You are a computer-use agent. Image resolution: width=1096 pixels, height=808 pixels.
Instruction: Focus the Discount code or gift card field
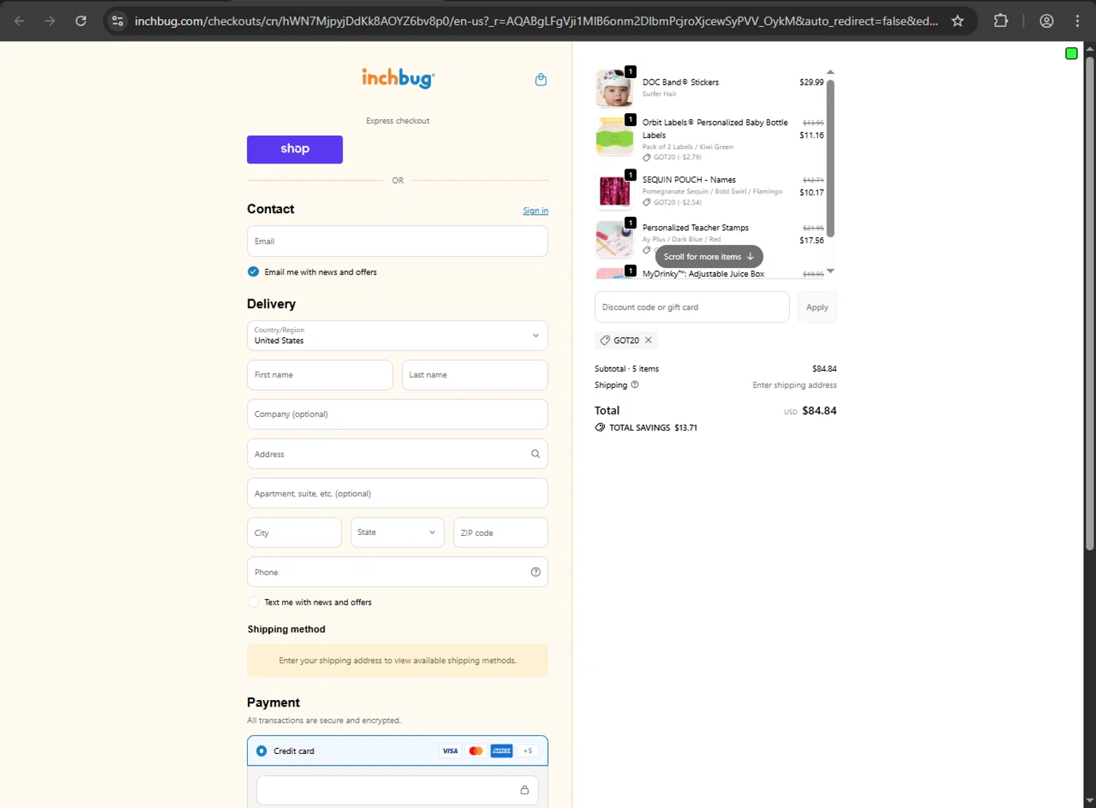click(x=692, y=307)
